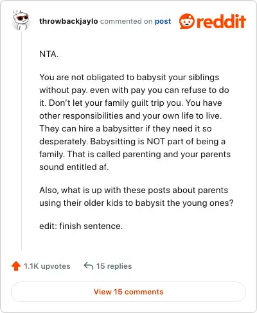257x313 pixels.
Task: Click the reply arrow icon
Action: (x=89, y=266)
